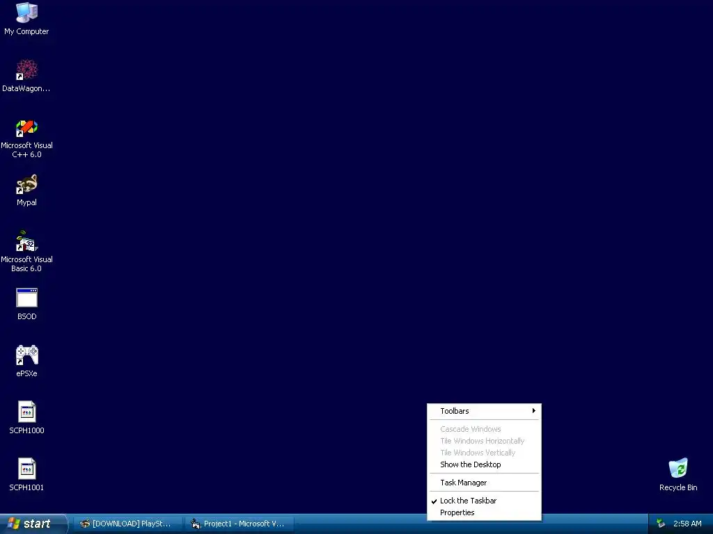Choose Show the Desktop from context menu
Screen dimensions: 713x534
coord(485,464)
